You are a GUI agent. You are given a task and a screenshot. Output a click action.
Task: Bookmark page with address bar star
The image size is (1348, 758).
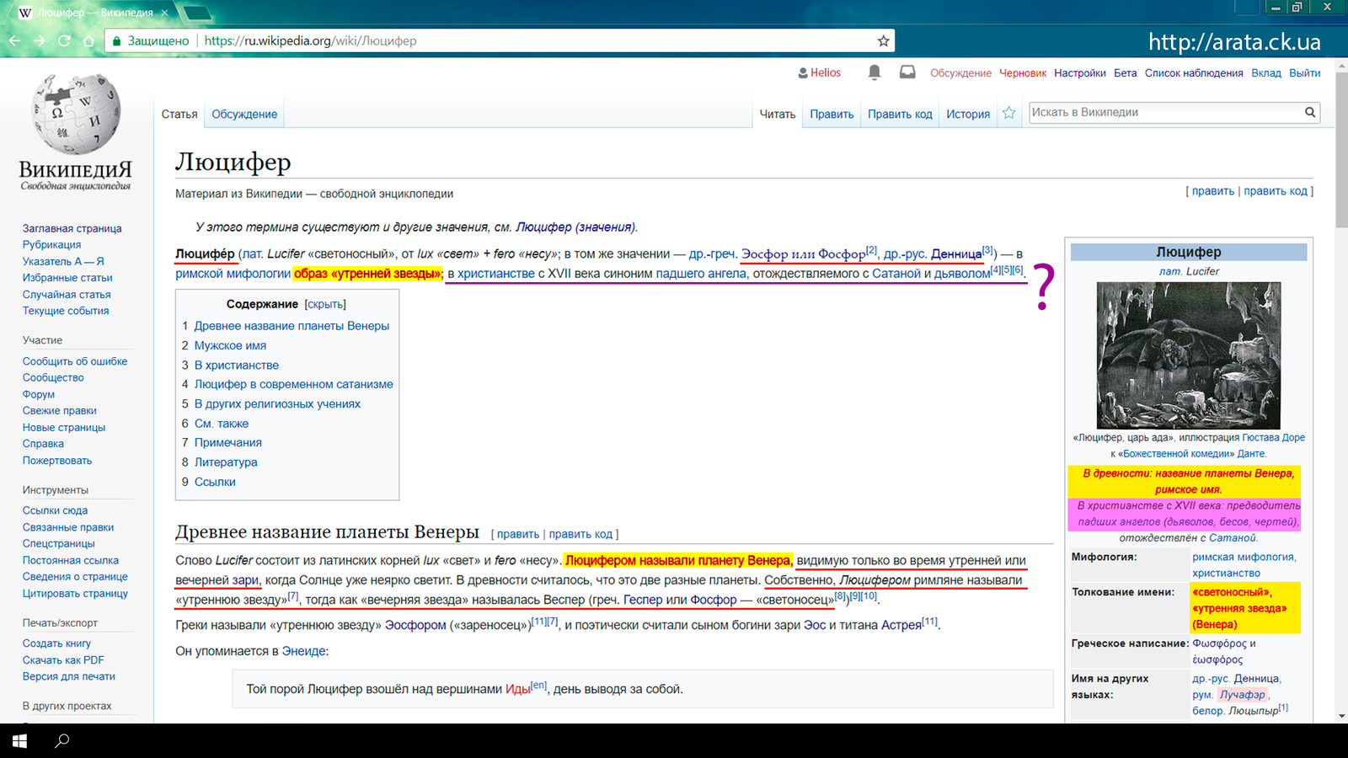[883, 40]
